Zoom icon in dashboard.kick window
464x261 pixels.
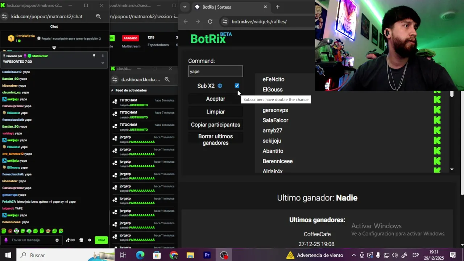[x=167, y=79]
